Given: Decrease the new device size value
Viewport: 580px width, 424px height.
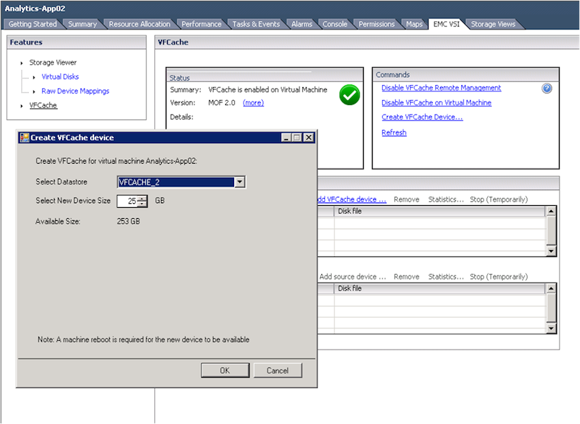Looking at the screenshot, I should pyautogui.click(x=142, y=204).
